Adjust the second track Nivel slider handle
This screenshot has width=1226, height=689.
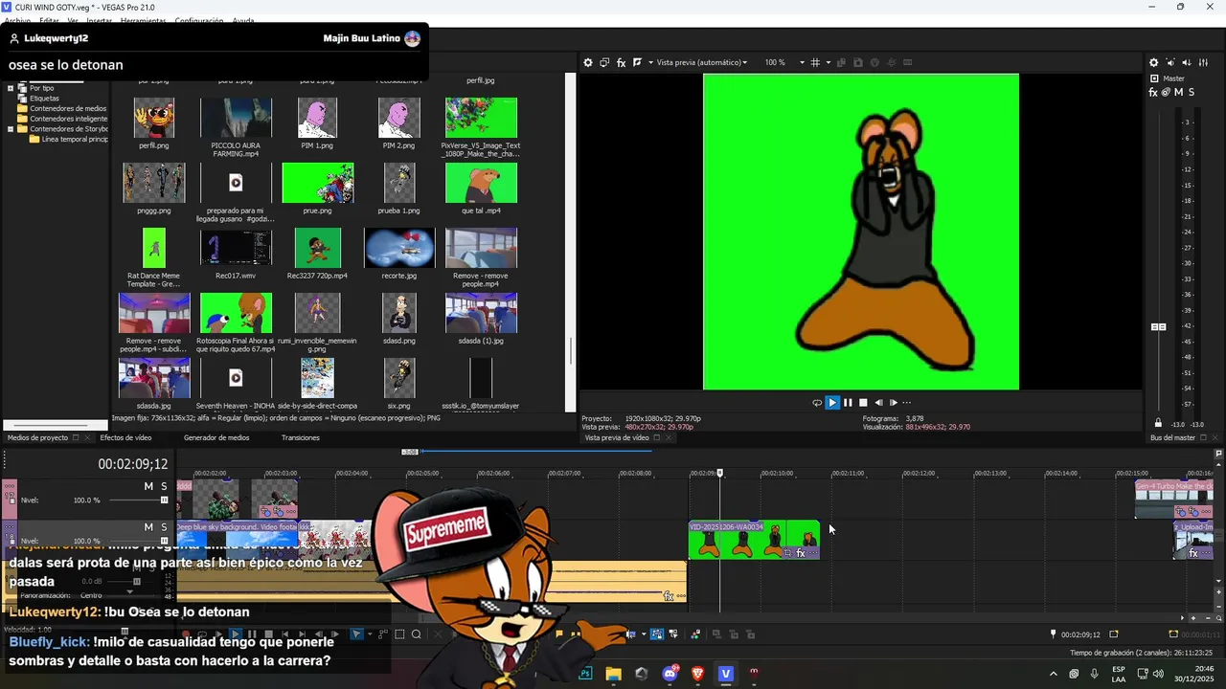pyautogui.click(x=164, y=541)
